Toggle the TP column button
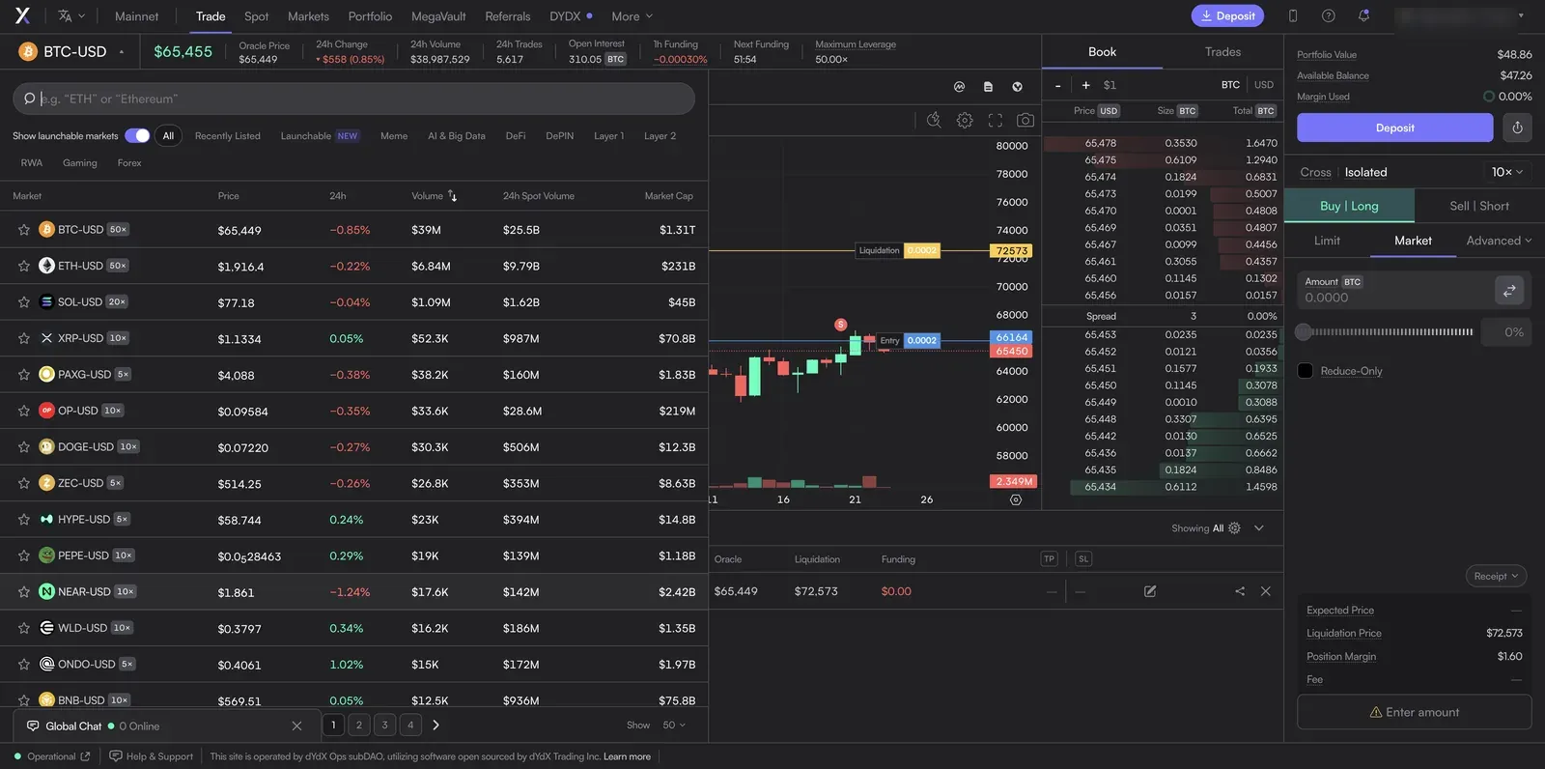This screenshot has width=1545, height=769. pyautogui.click(x=1049, y=559)
